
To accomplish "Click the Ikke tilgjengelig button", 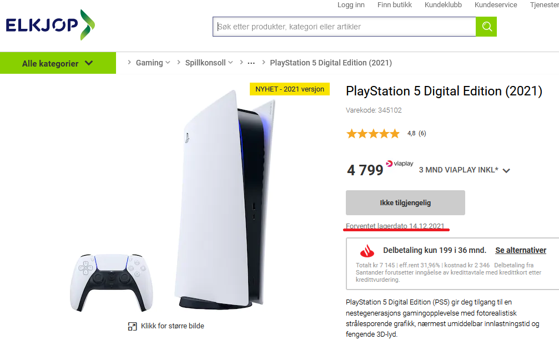I will click(405, 202).
